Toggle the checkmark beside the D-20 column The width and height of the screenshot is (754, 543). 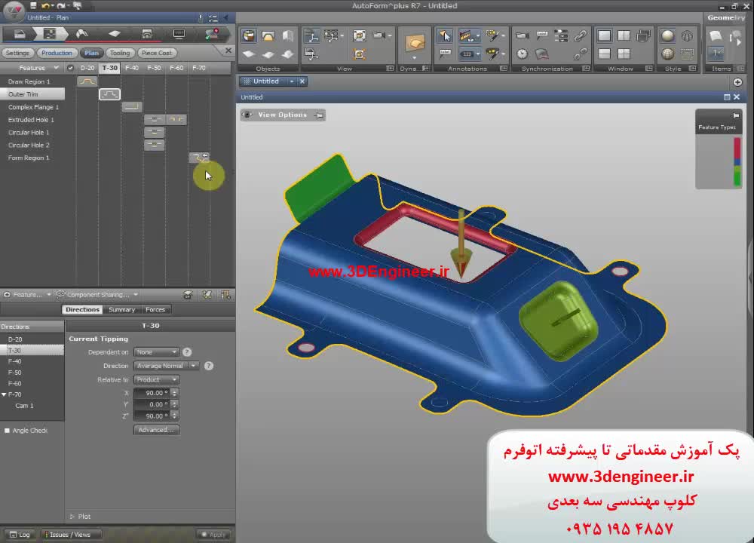coord(70,68)
